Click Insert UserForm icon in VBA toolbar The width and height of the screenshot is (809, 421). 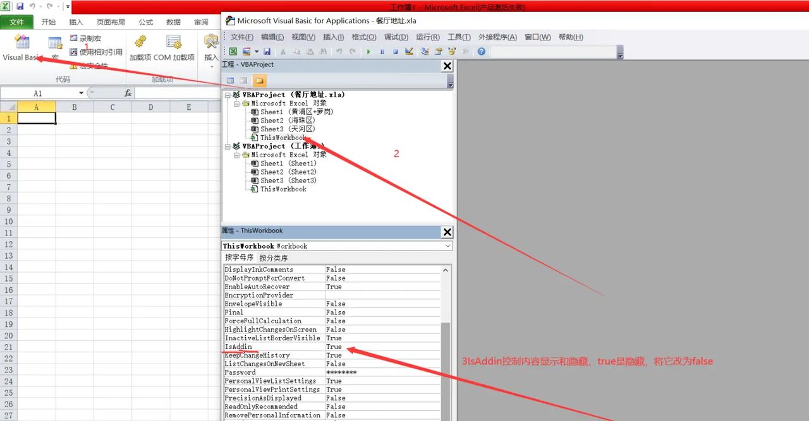tap(246, 52)
